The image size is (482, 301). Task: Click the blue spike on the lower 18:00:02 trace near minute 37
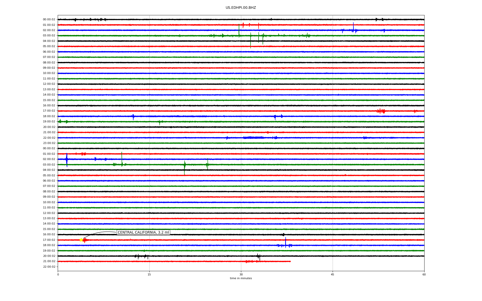pos(285,243)
